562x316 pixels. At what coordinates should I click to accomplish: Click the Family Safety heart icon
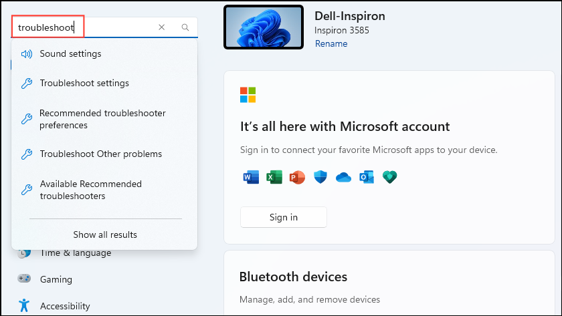(389, 177)
